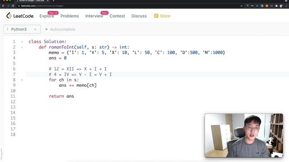Click line number 10 in the gutter
Image resolution: width=289 pixels, height=162 pixels.
tap(13, 91)
